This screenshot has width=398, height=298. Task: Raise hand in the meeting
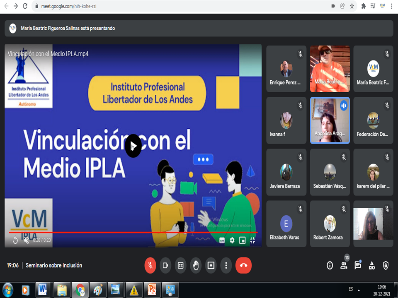(196, 265)
